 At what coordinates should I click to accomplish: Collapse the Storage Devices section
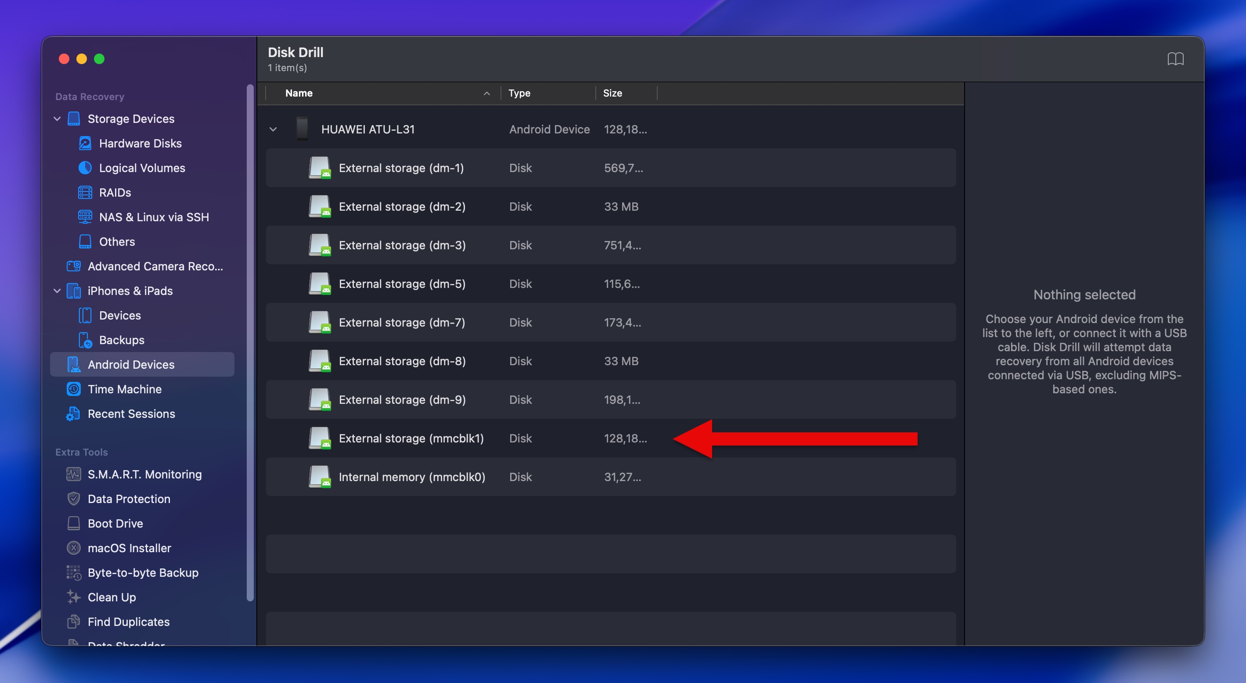[57, 119]
